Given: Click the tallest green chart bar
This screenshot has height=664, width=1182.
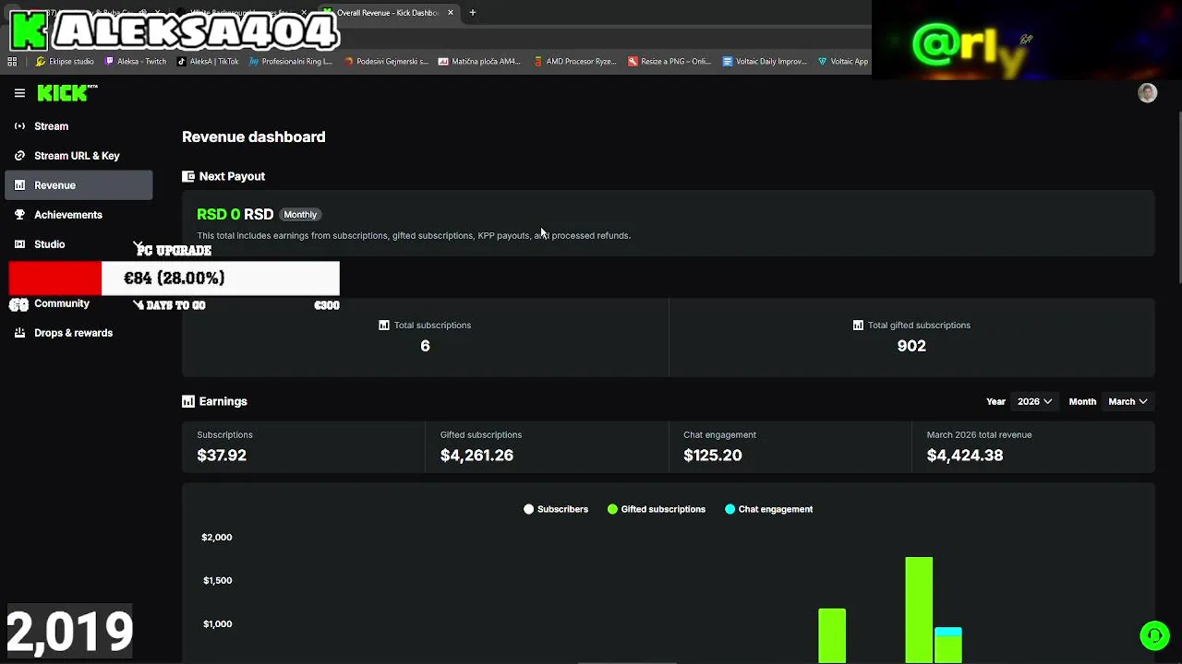Looking at the screenshot, I should pyautogui.click(x=919, y=610).
